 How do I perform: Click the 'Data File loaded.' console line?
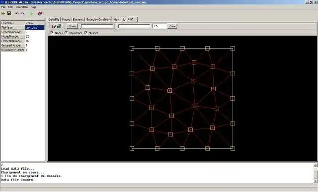tap(18, 180)
